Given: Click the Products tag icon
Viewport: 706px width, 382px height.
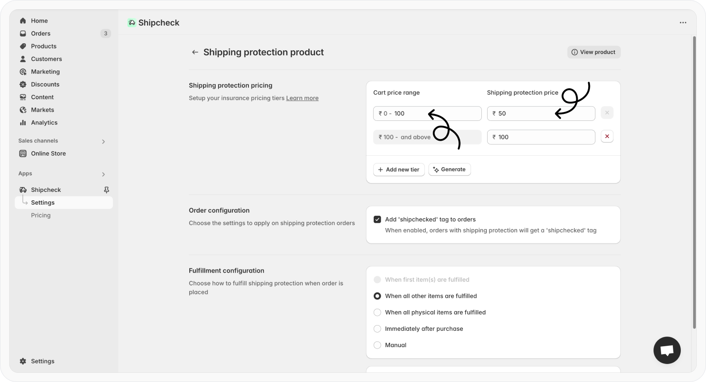Looking at the screenshot, I should 23,46.
